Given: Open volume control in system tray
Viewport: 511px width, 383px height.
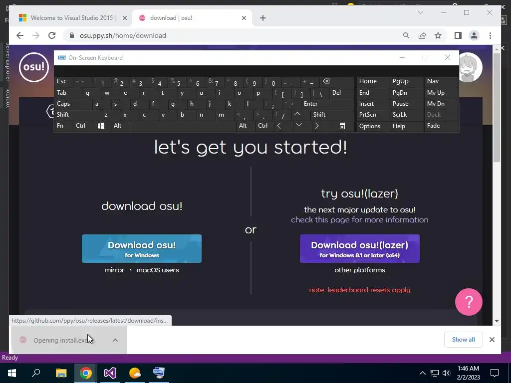Looking at the screenshot, I should (446, 373).
